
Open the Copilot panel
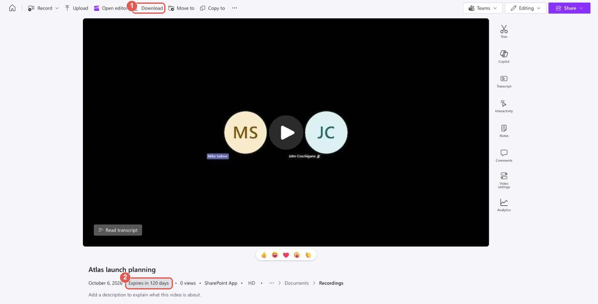[x=504, y=57]
